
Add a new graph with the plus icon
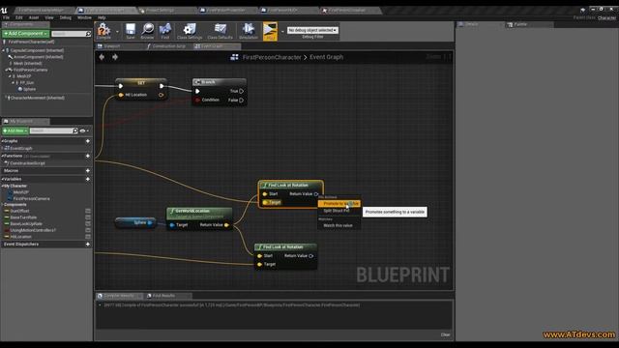(88, 141)
